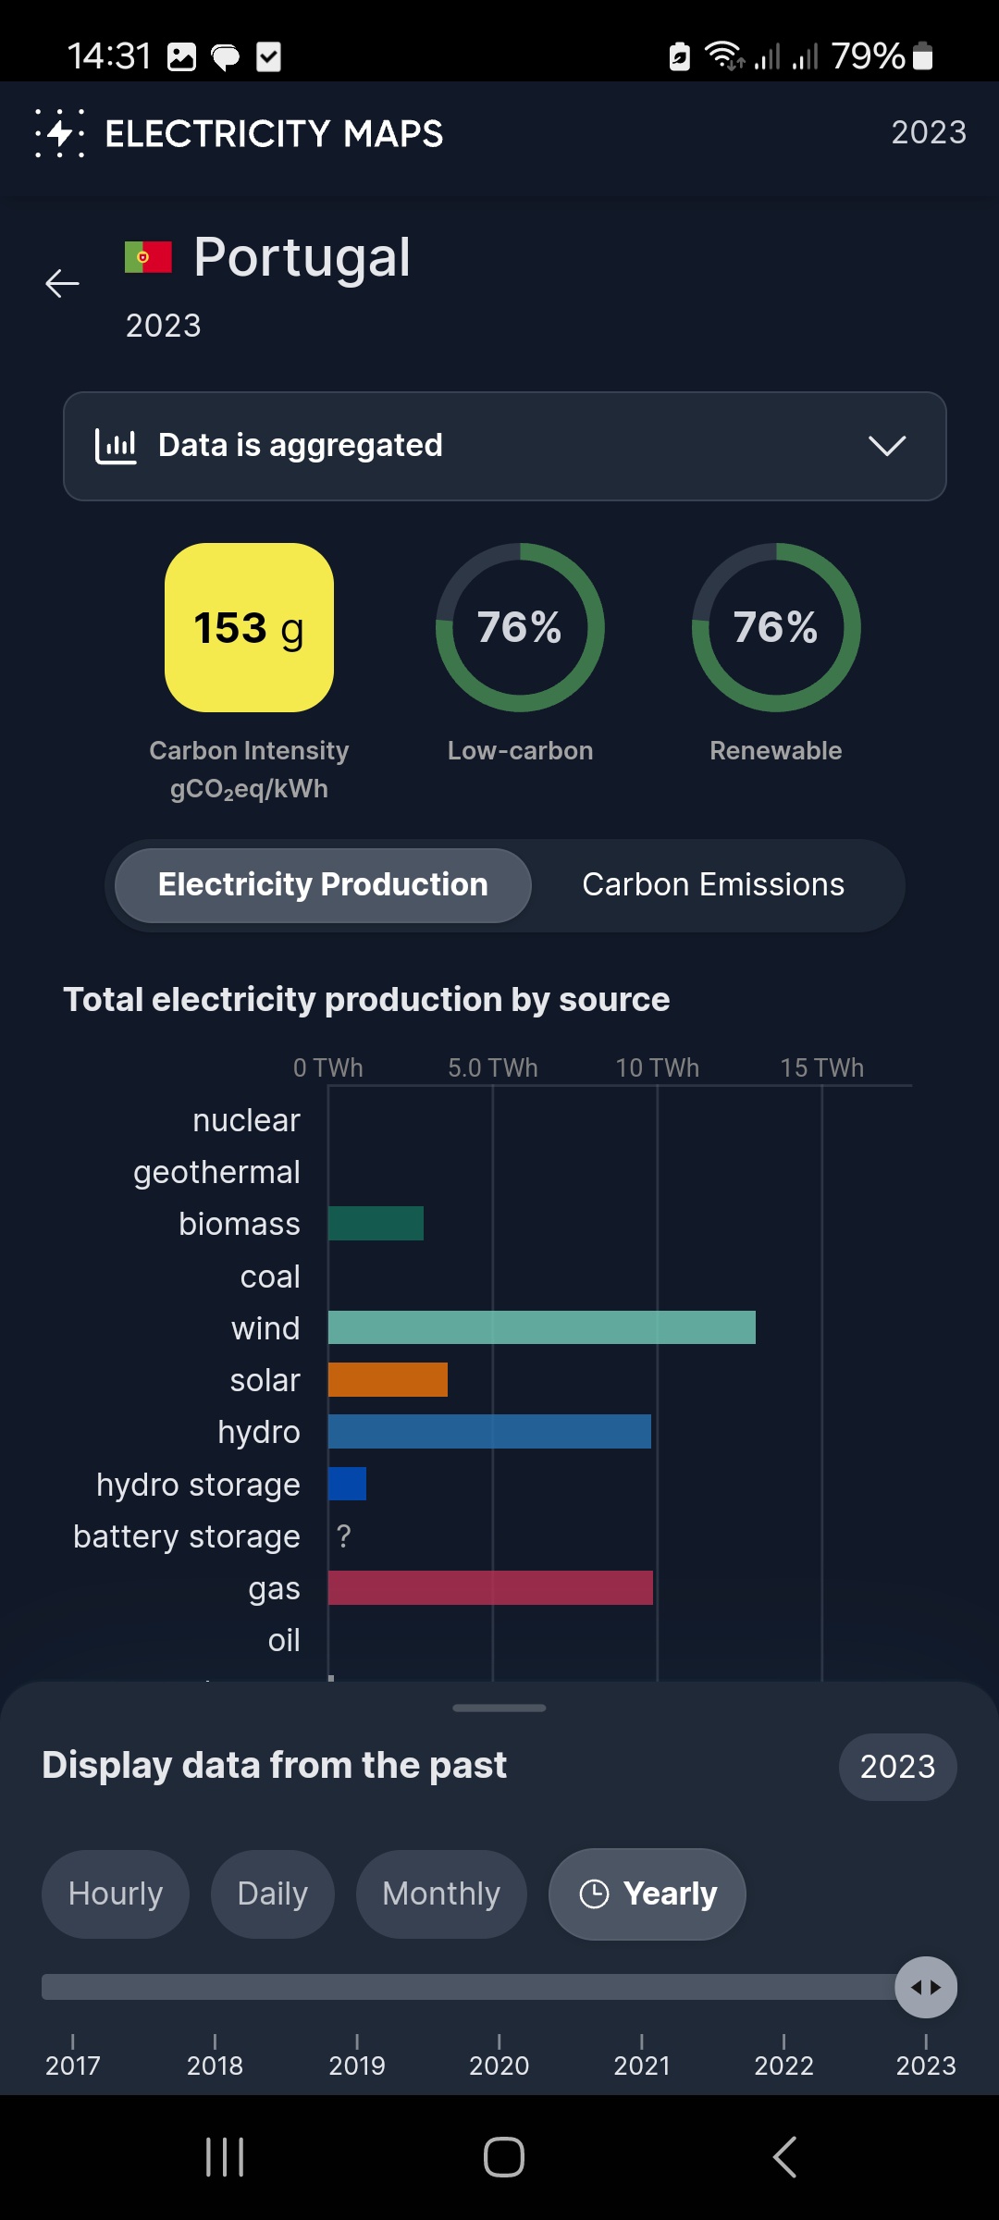999x2220 pixels.
Task: Tap the Electricity Maps lightning logo
Action: coord(60,133)
